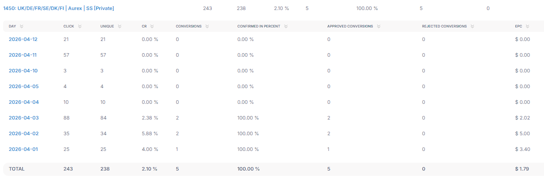Sort using REJECTED CONVERSIONS arrow icon

tap(472, 27)
